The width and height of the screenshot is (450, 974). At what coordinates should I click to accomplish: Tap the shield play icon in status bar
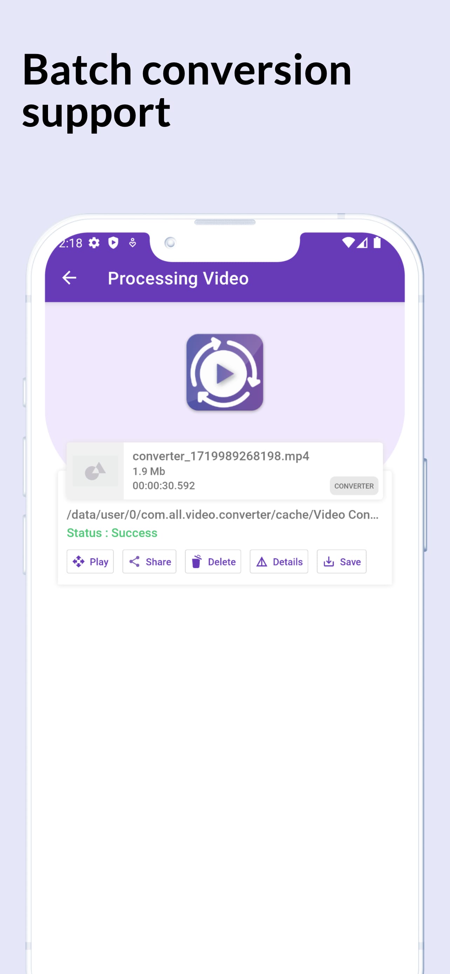coord(113,243)
